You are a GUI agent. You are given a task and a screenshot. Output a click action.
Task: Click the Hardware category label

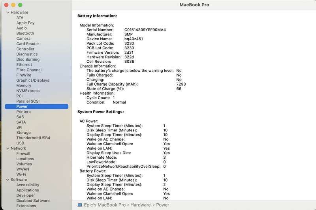[x=19, y=13]
